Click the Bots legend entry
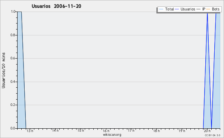Viewport: 224px width, 138px height. pos(213,9)
